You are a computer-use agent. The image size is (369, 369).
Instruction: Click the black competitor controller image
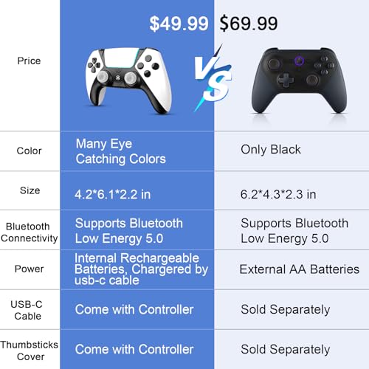coord(299,80)
